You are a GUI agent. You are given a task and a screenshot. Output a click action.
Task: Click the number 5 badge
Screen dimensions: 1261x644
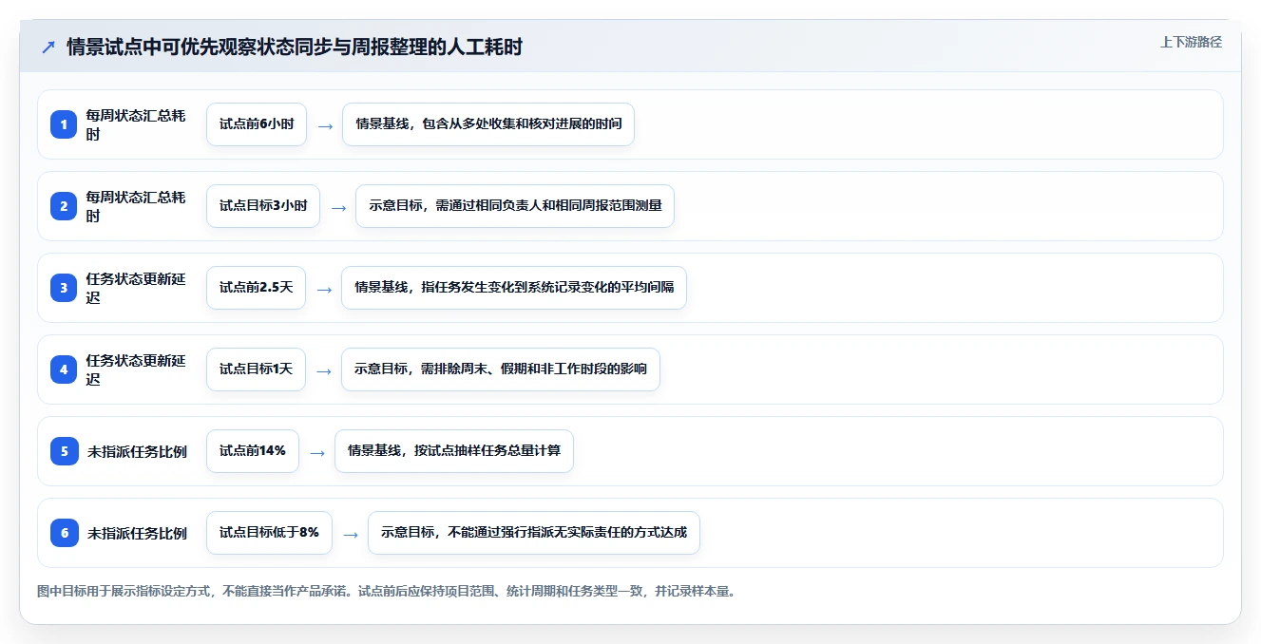click(x=64, y=451)
